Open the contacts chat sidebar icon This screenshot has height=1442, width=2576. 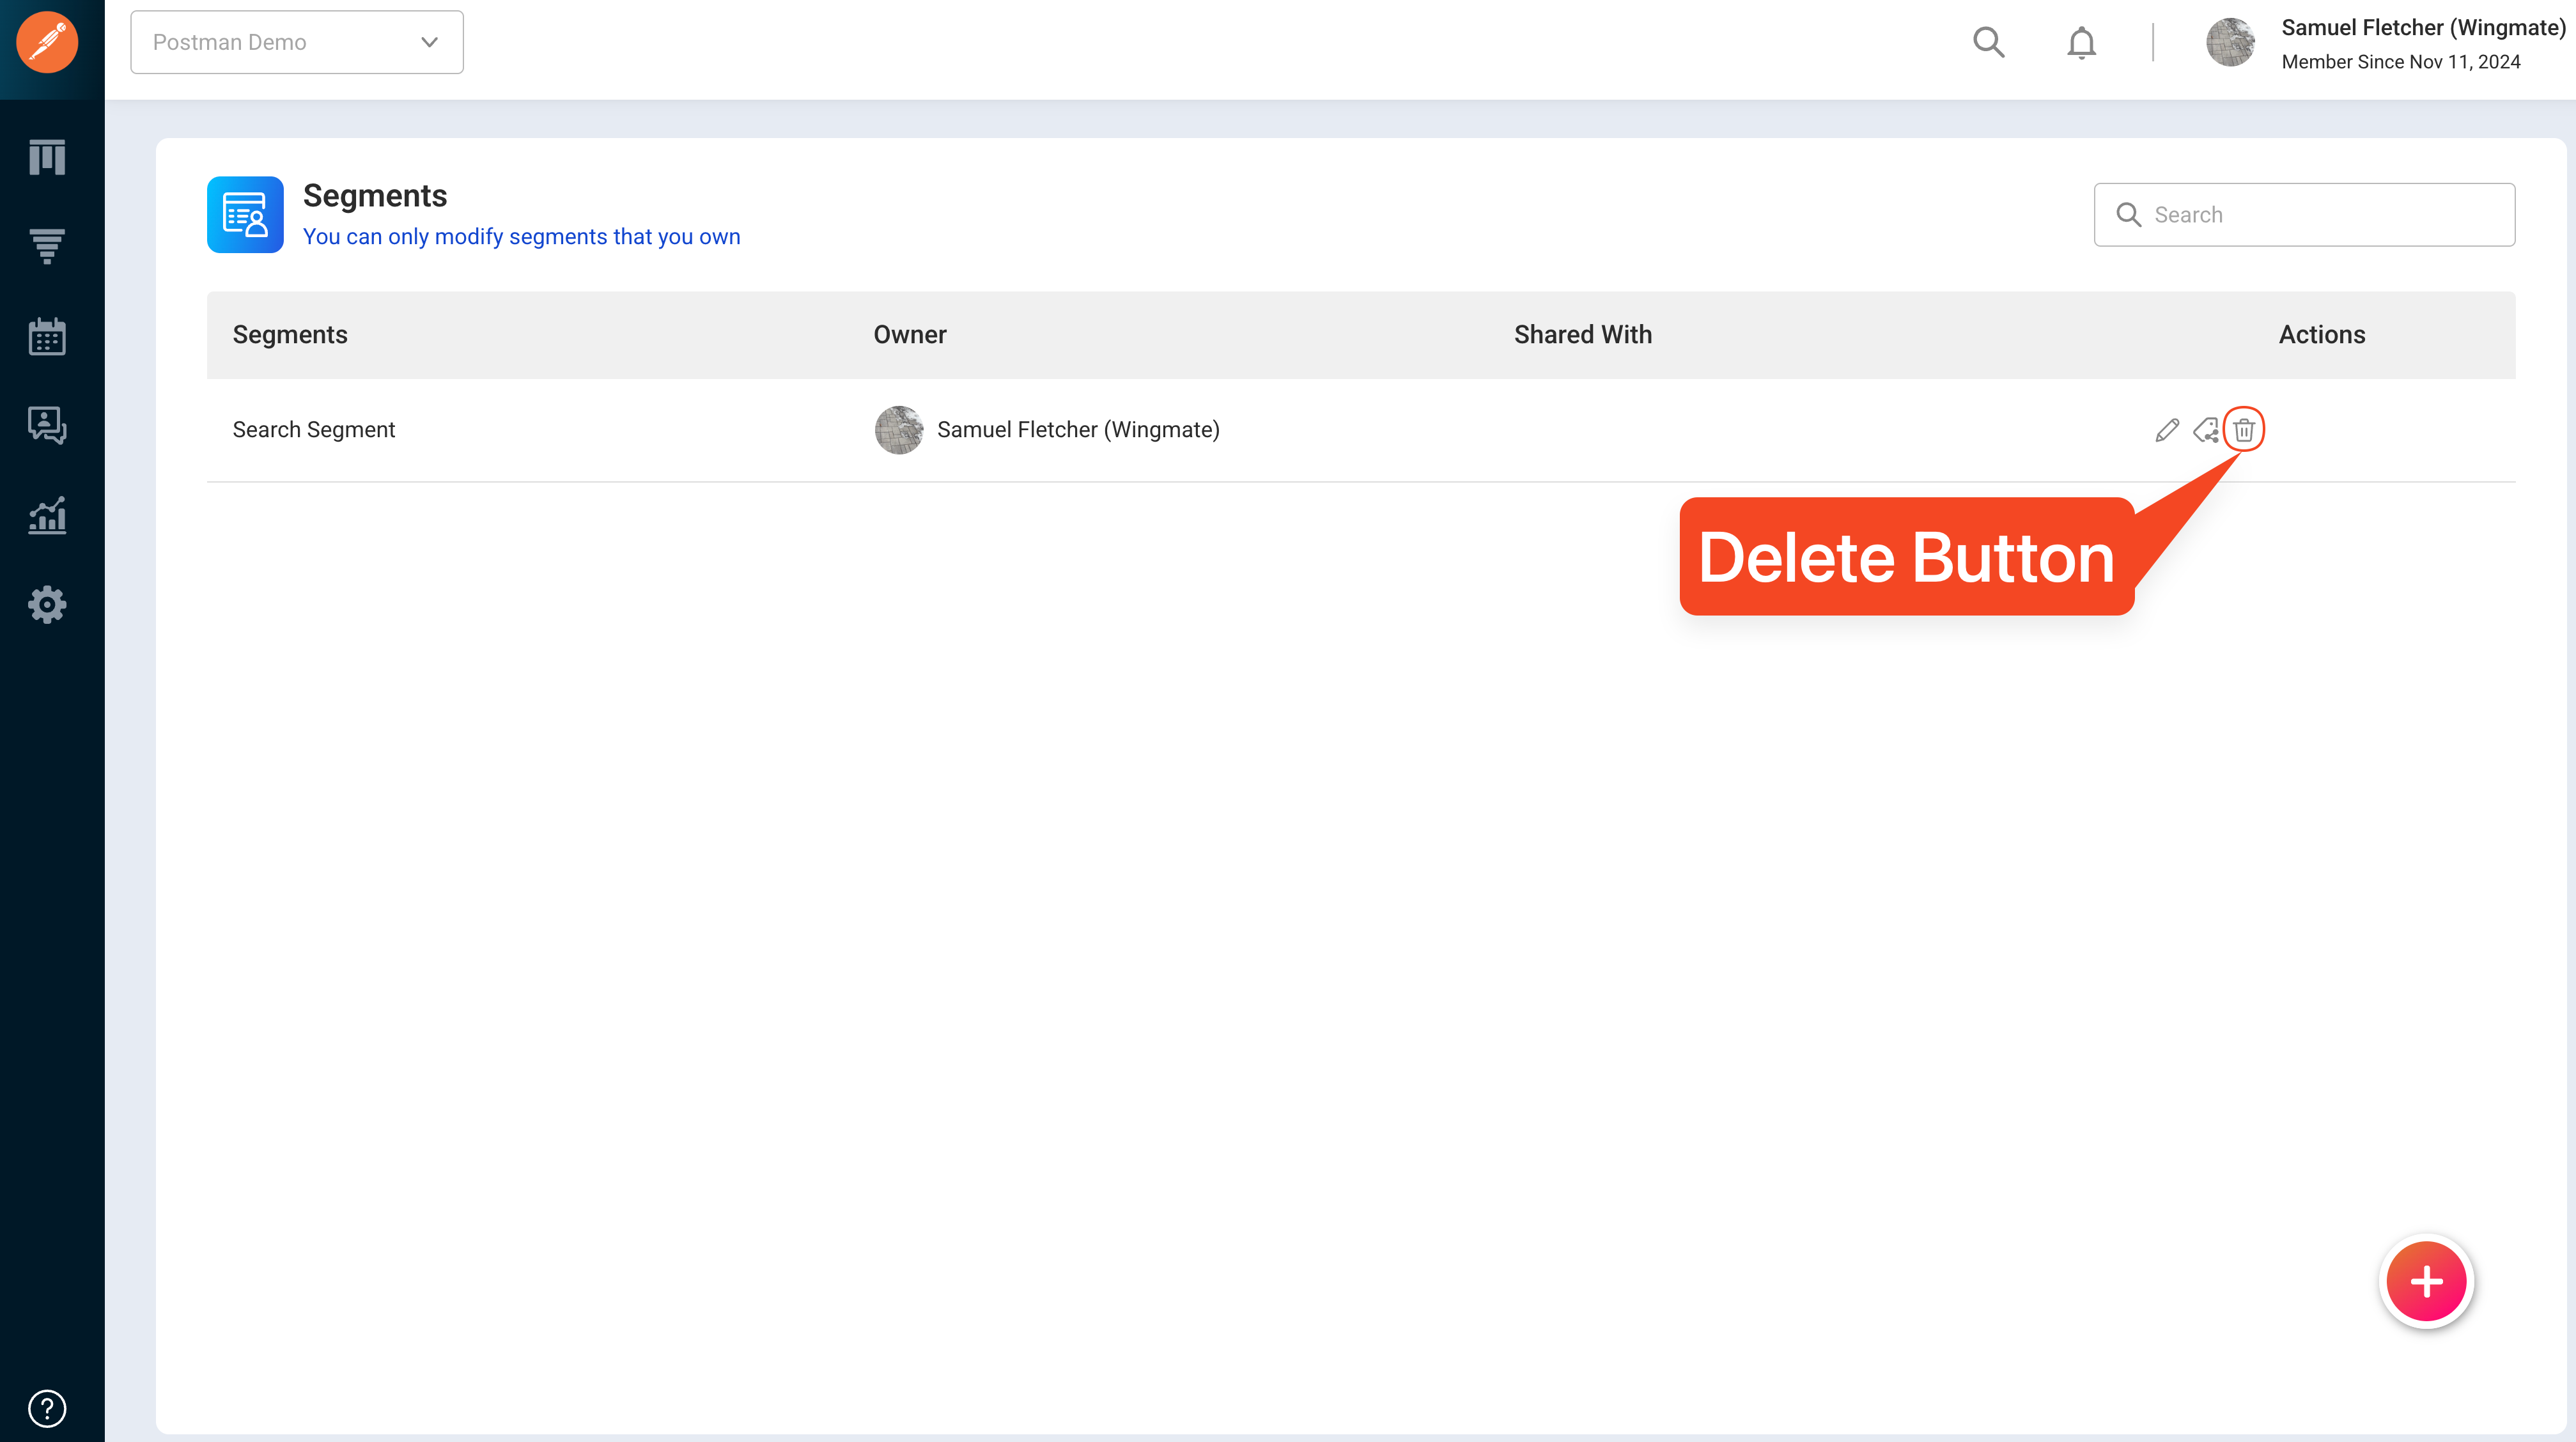[x=47, y=425]
